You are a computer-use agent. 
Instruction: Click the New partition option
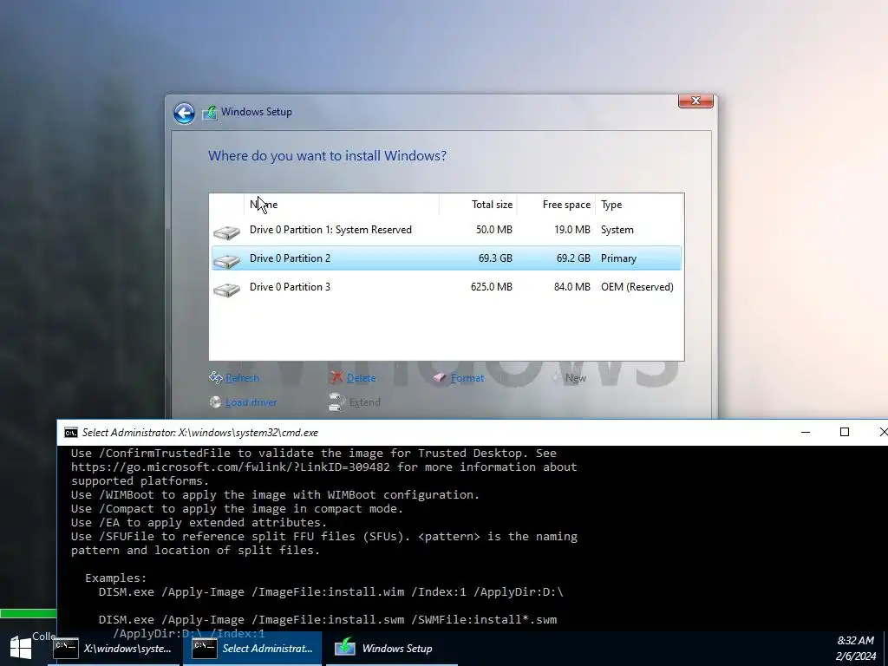576,378
